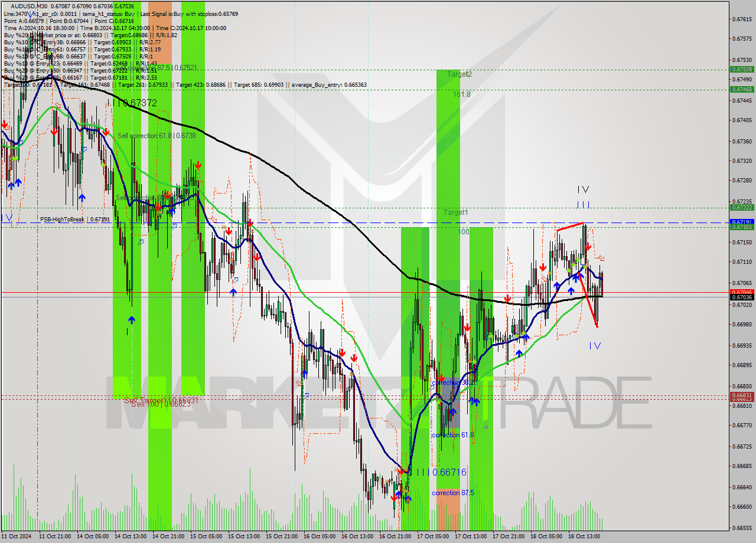The width and height of the screenshot is (756, 543).
Task: Click the 0.67360 price axis label
Action: coord(742,141)
